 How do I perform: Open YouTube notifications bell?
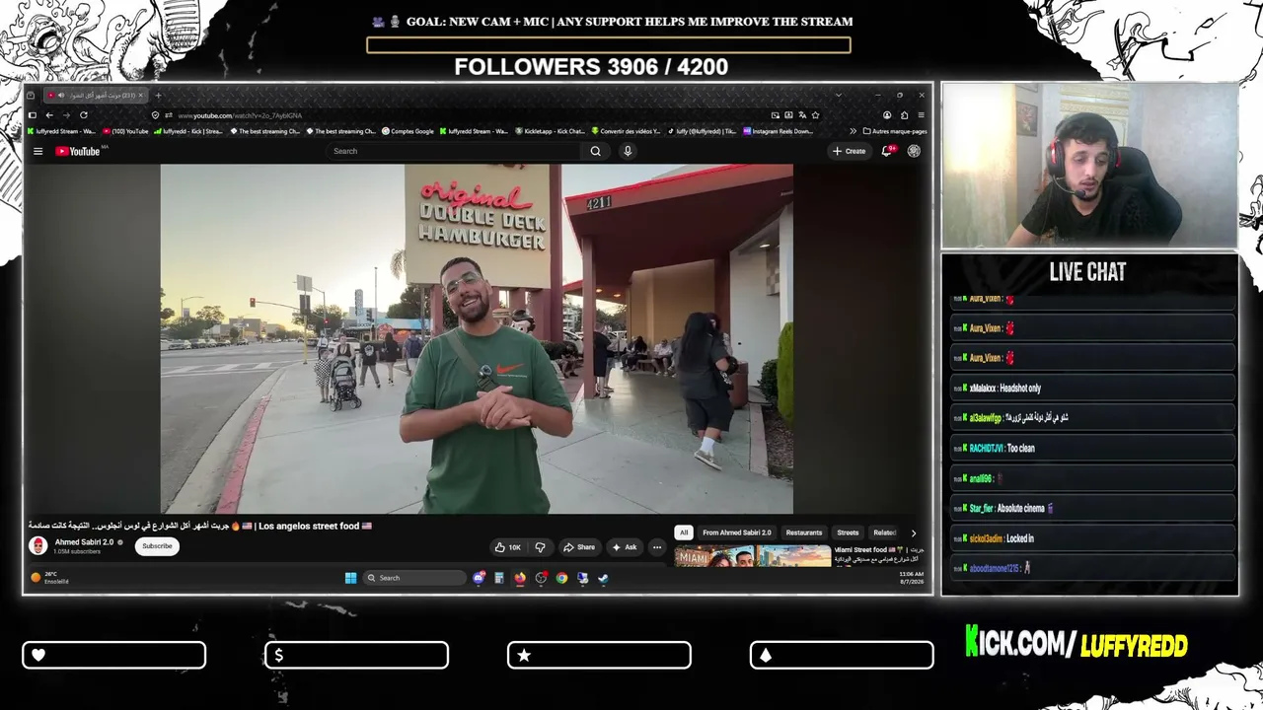[x=887, y=151]
